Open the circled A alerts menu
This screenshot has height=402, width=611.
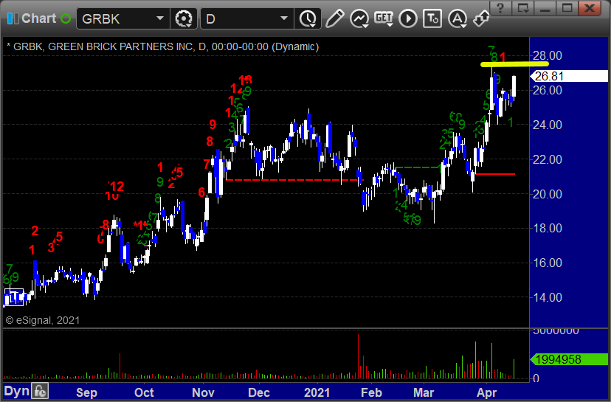point(457,18)
